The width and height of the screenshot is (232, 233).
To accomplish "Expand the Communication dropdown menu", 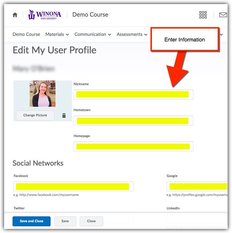I will tap(93, 34).
